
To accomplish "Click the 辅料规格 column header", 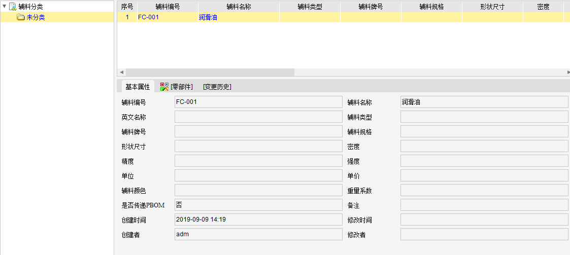I will [x=431, y=6].
